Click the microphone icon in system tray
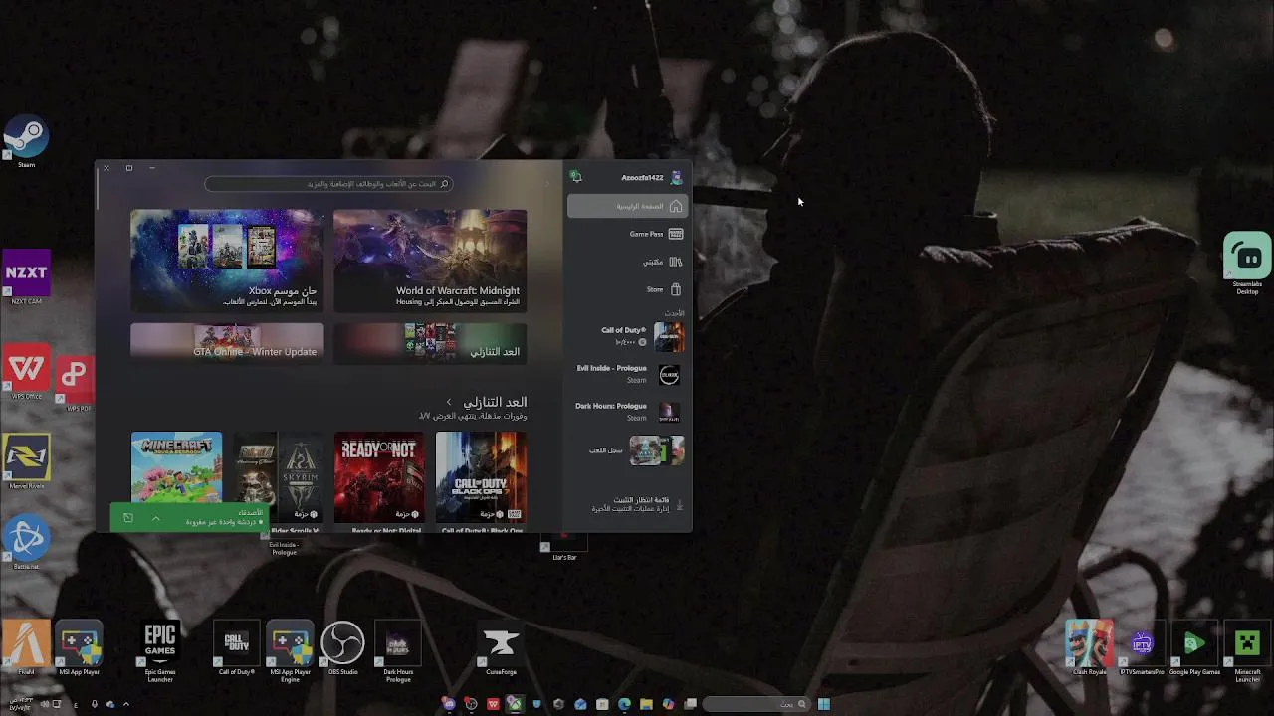The width and height of the screenshot is (1274, 716). pos(95,704)
